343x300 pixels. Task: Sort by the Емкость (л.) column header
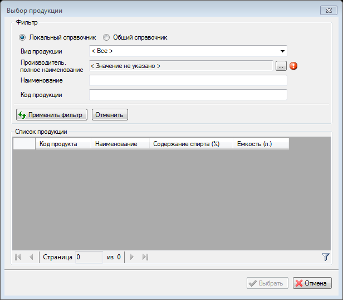click(261, 144)
